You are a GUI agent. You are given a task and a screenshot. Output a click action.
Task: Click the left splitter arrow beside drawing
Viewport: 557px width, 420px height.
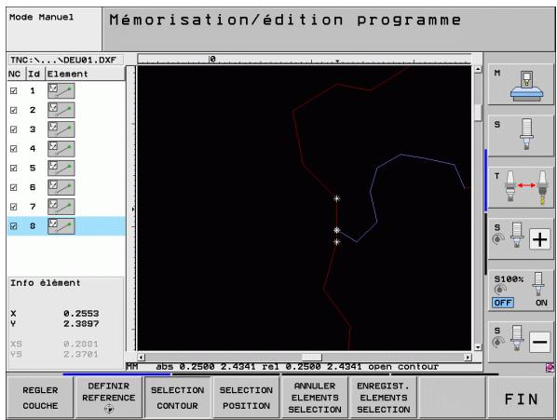click(x=133, y=210)
